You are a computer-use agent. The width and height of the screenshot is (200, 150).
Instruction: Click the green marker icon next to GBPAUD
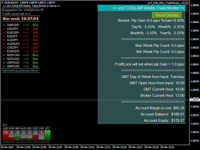click(4, 63)
